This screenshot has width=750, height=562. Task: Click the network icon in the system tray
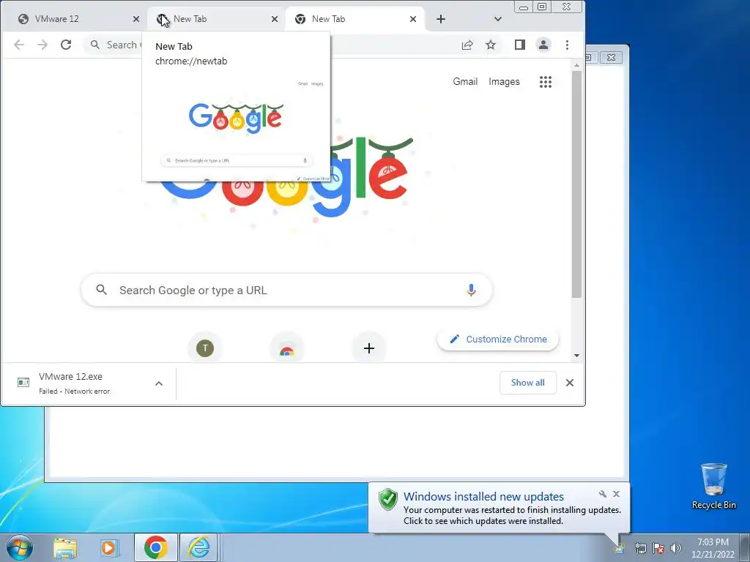click(x=640, y=548)
